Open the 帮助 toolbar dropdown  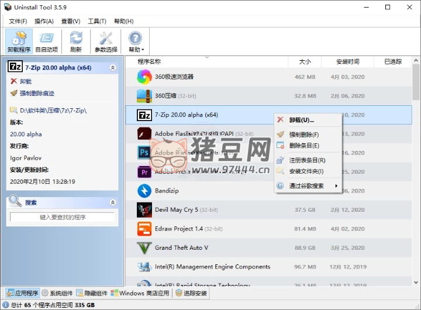pos(136,41)
